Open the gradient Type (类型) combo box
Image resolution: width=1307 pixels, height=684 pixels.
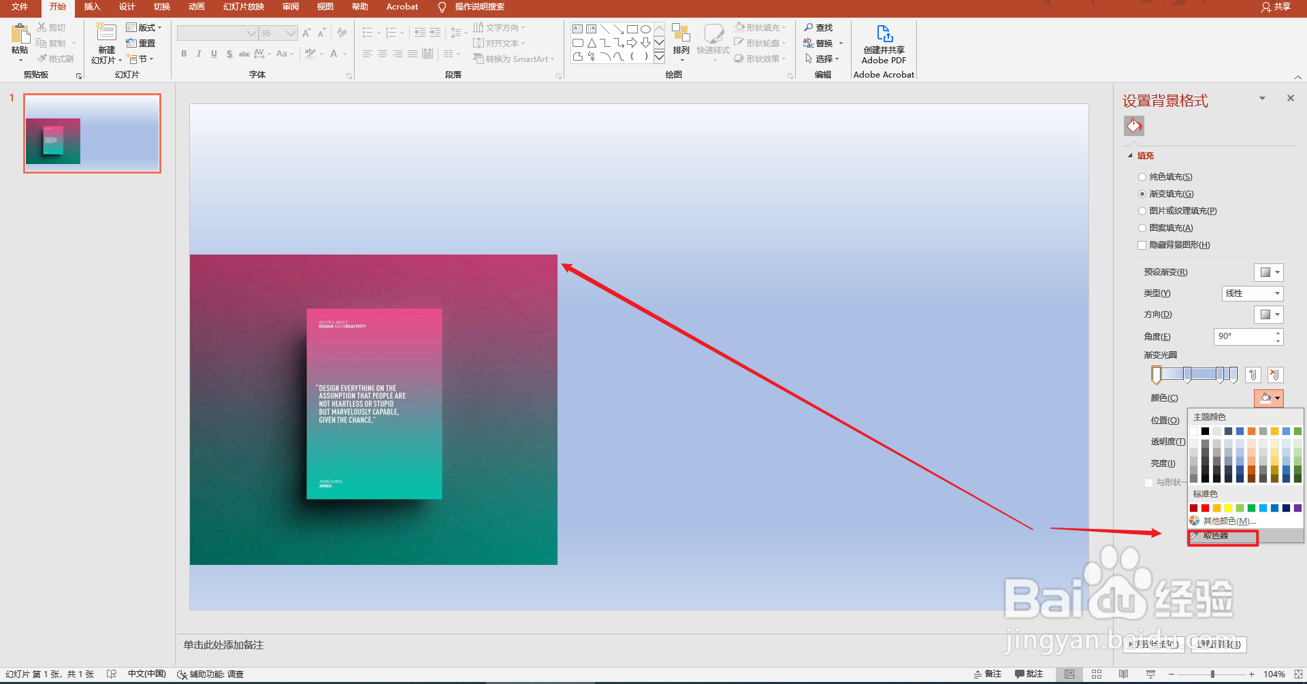tap(1253, 293)
